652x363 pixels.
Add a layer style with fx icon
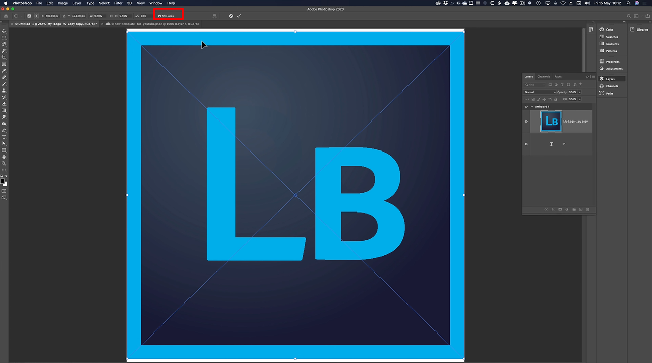click(553, 209)
